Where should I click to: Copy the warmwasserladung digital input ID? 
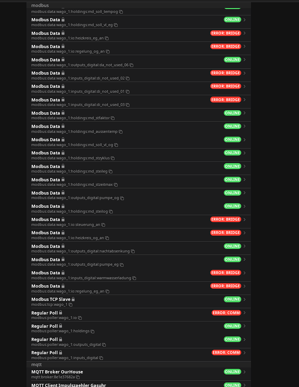point(134,278)
